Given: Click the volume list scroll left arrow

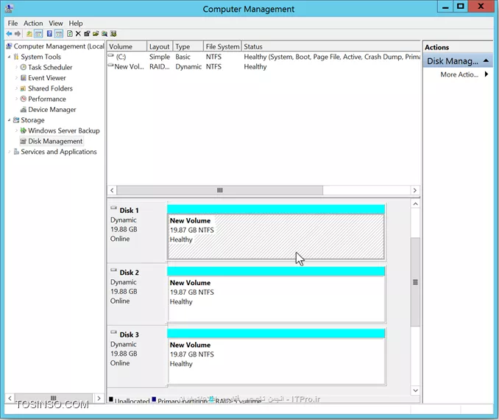Looking at the screenshot, I should point(112,190).
